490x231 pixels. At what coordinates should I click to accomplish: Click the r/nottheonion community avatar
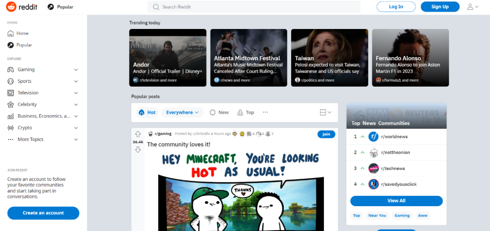pos(374,153)
